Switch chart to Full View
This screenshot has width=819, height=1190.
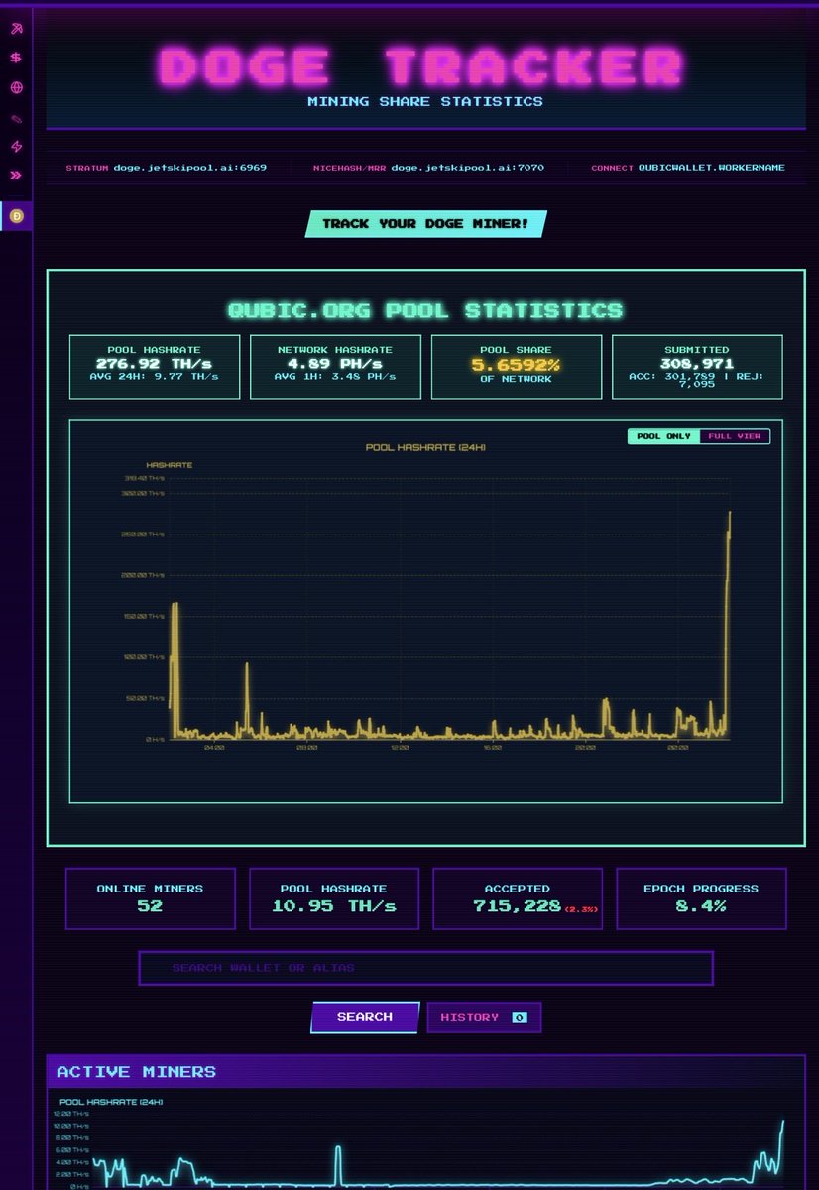click(x=735, y=436)
